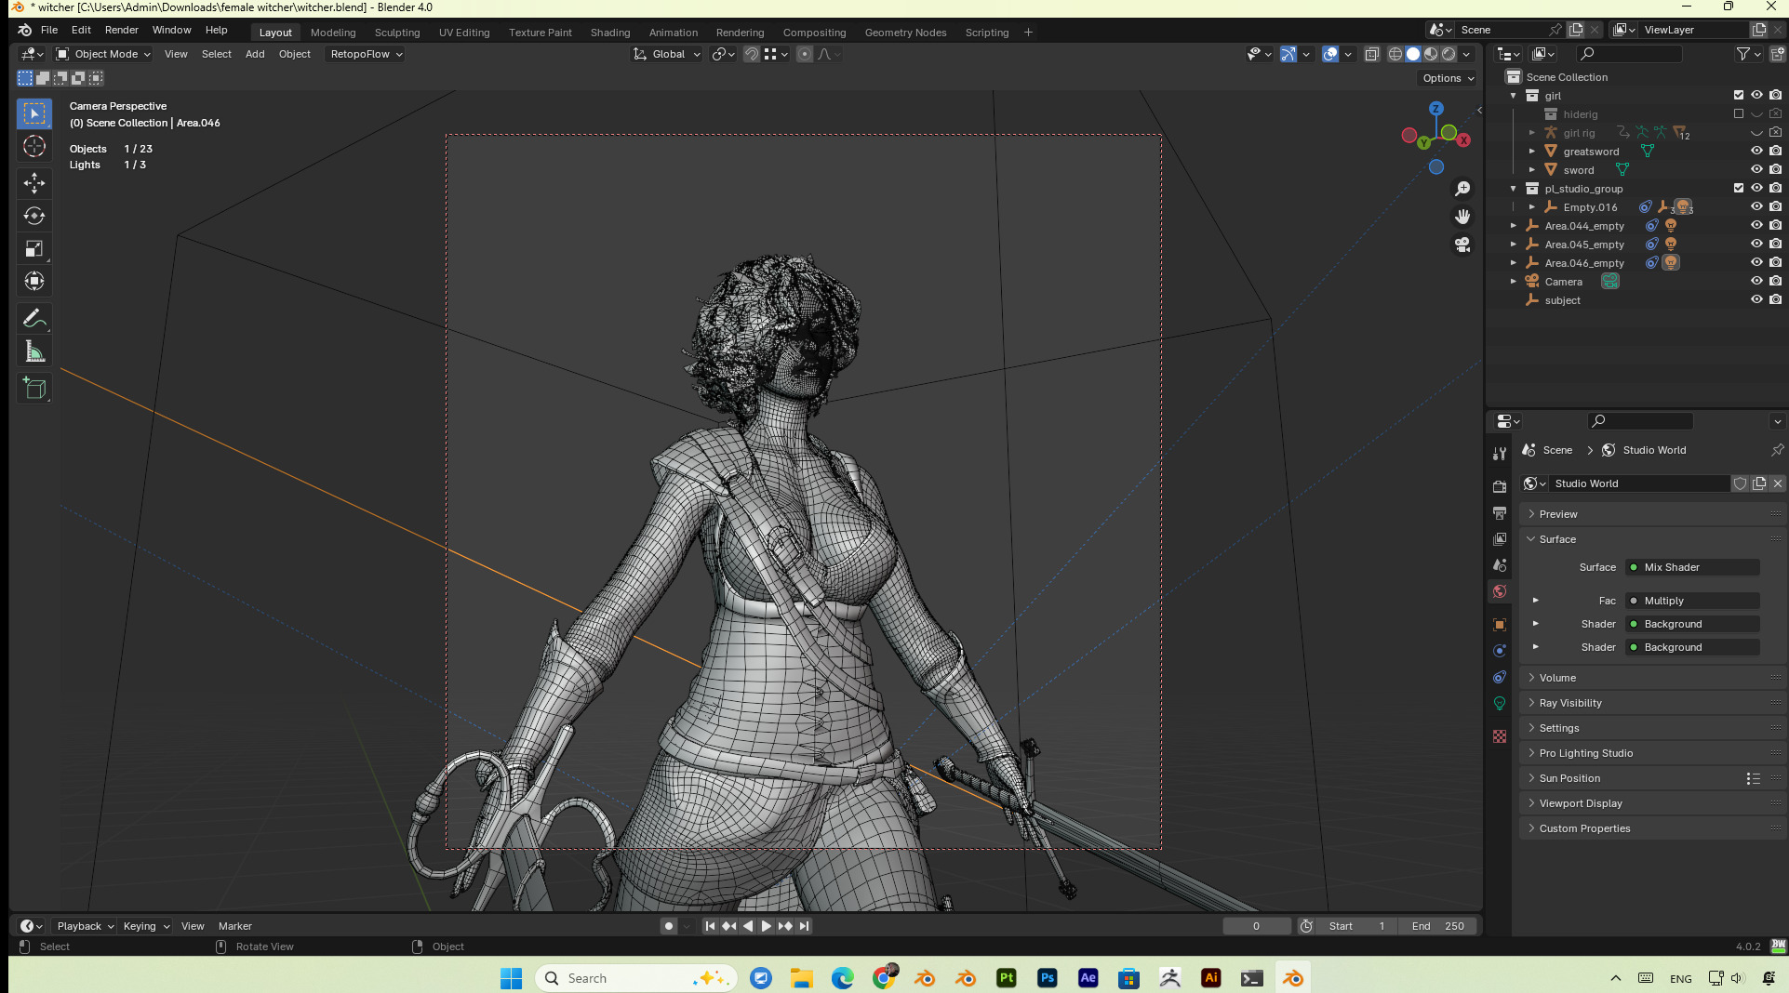This screenshot has width=1789, height=993.
Task: Toggle girl collection exclude checkbox
Action: tap(1738, 95)
